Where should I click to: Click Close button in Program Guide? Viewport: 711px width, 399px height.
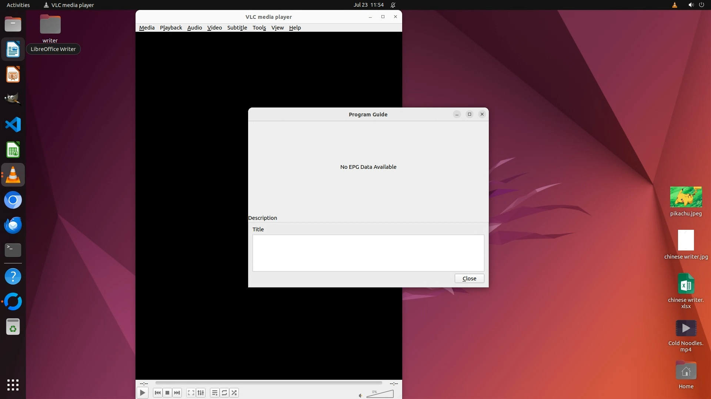coord(469,279)
